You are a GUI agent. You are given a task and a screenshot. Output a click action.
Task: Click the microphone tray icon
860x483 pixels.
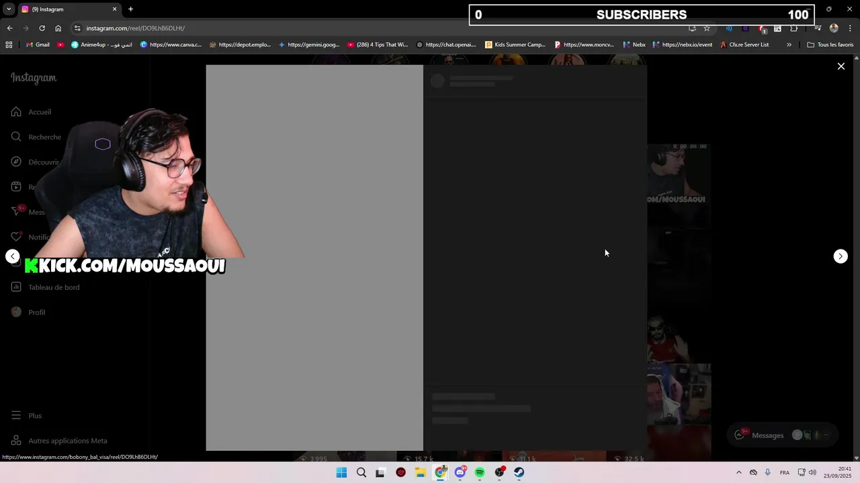coord(767,472)
